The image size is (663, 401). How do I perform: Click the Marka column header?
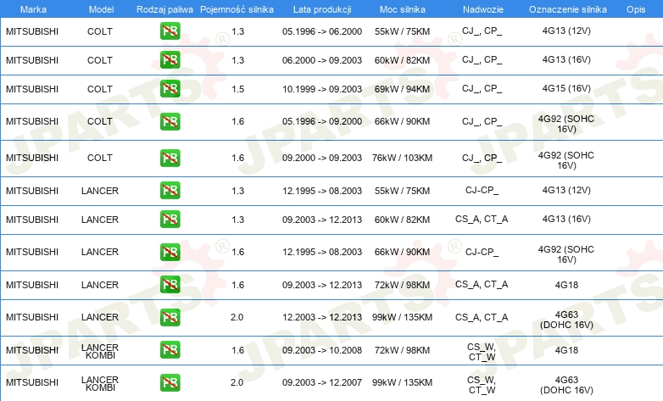pos(33,9)
